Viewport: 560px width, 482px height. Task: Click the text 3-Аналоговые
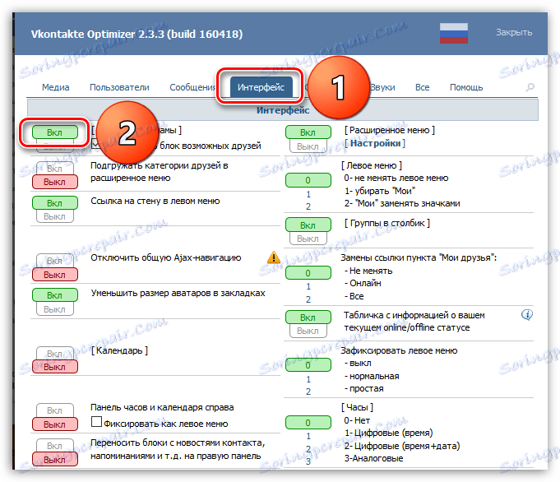373,458
